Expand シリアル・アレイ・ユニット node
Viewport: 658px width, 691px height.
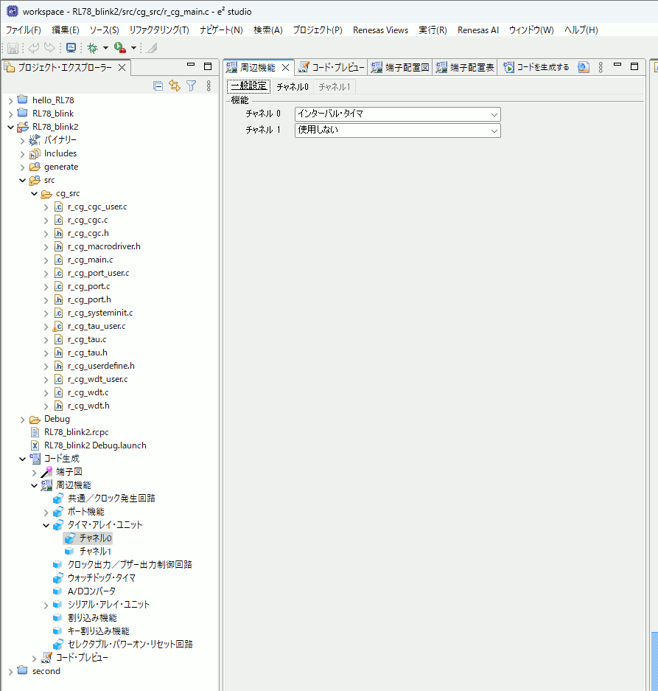click(46, 605)
